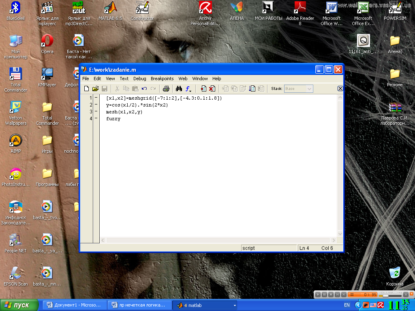Click the Copy toolbar icon
415x311 pixels.
click(126, 89)
